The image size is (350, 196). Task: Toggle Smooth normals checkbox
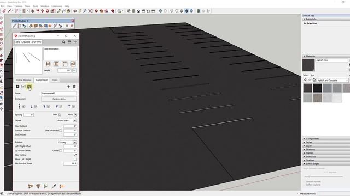tap(305, 182)
